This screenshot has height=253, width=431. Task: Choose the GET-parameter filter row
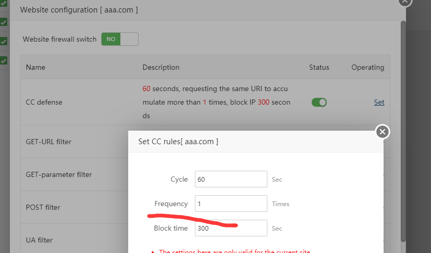58,174
